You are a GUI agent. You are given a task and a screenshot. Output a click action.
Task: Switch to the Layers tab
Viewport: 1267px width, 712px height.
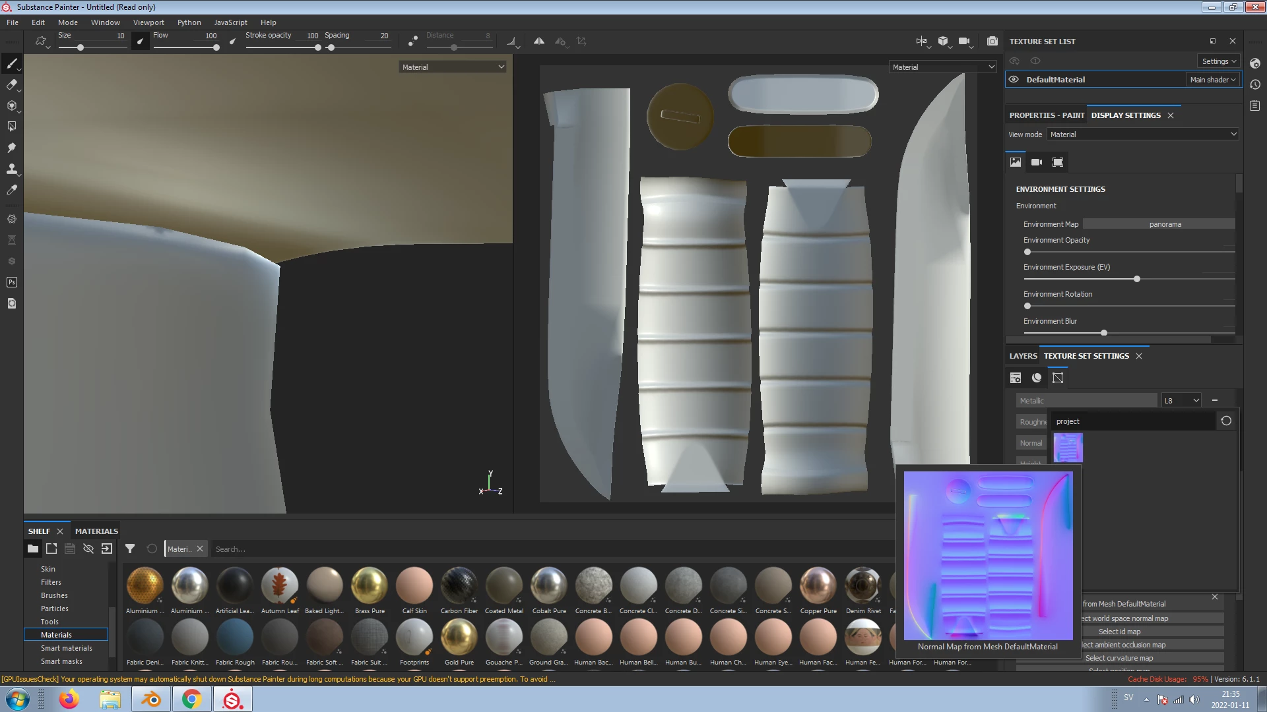[1023, 356]
